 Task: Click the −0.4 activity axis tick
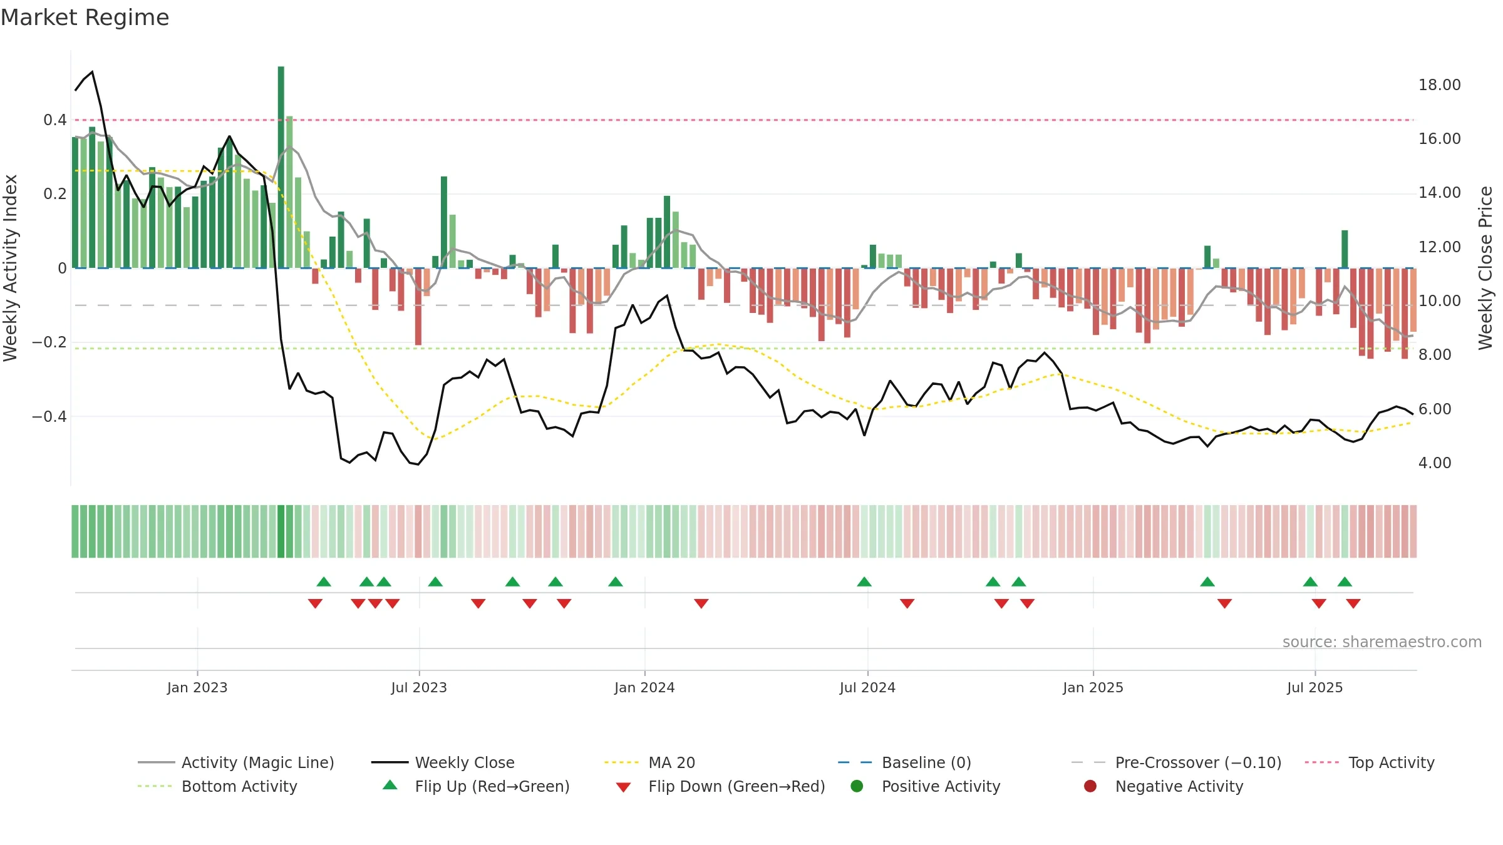click(49, 417)
